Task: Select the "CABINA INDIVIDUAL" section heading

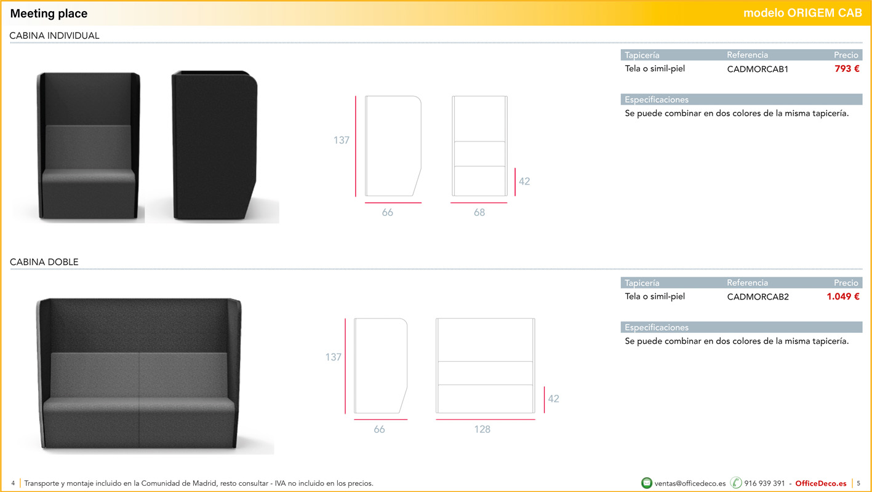Action: pos(54,36)
